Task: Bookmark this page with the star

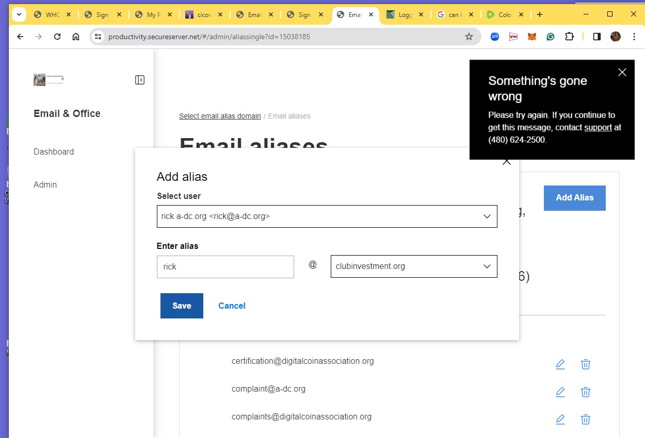Action: [x=469, y=37]
